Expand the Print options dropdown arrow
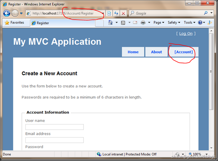This screenshot has width=218, height=161. point(149,22)
